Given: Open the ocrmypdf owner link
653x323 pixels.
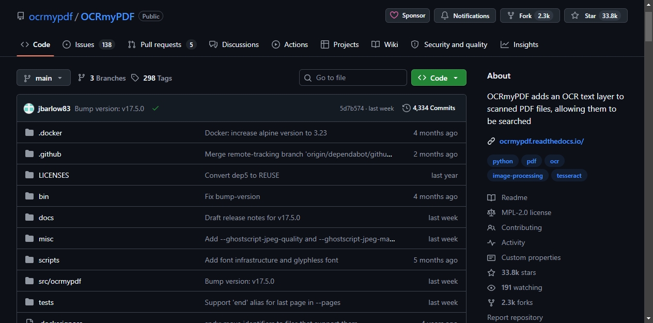Looking at the screenshot, I should coord(51,17).
